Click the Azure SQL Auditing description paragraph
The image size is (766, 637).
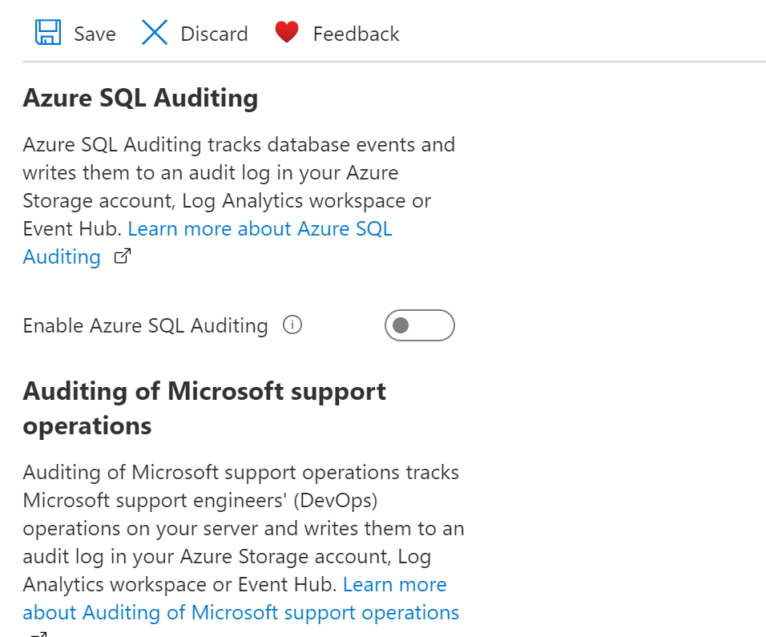click(239, 172)
